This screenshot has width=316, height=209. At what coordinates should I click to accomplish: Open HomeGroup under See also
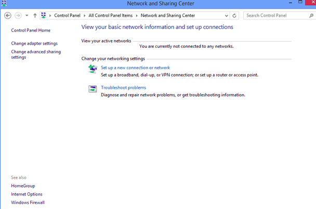(x=23, y=186)
